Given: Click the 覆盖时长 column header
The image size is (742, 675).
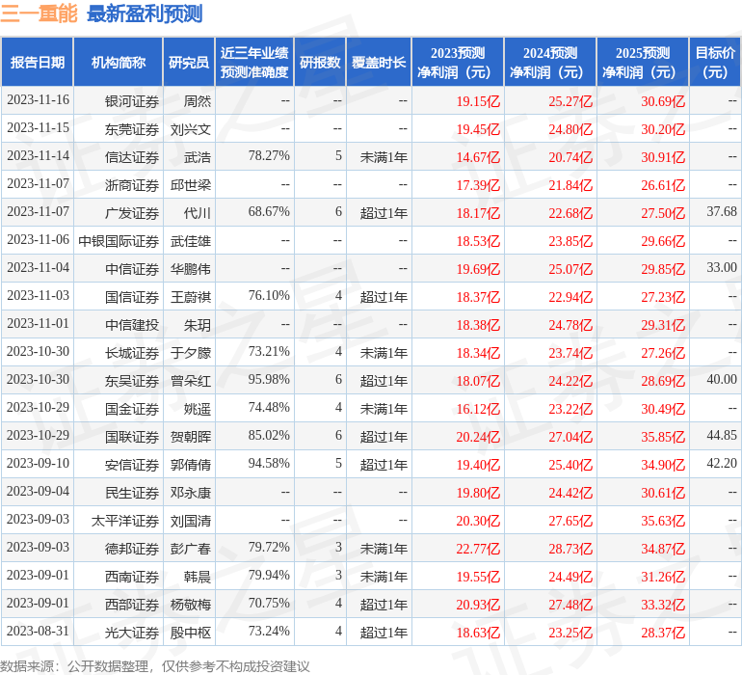Looking at the screenshot, I should point(379,62).
